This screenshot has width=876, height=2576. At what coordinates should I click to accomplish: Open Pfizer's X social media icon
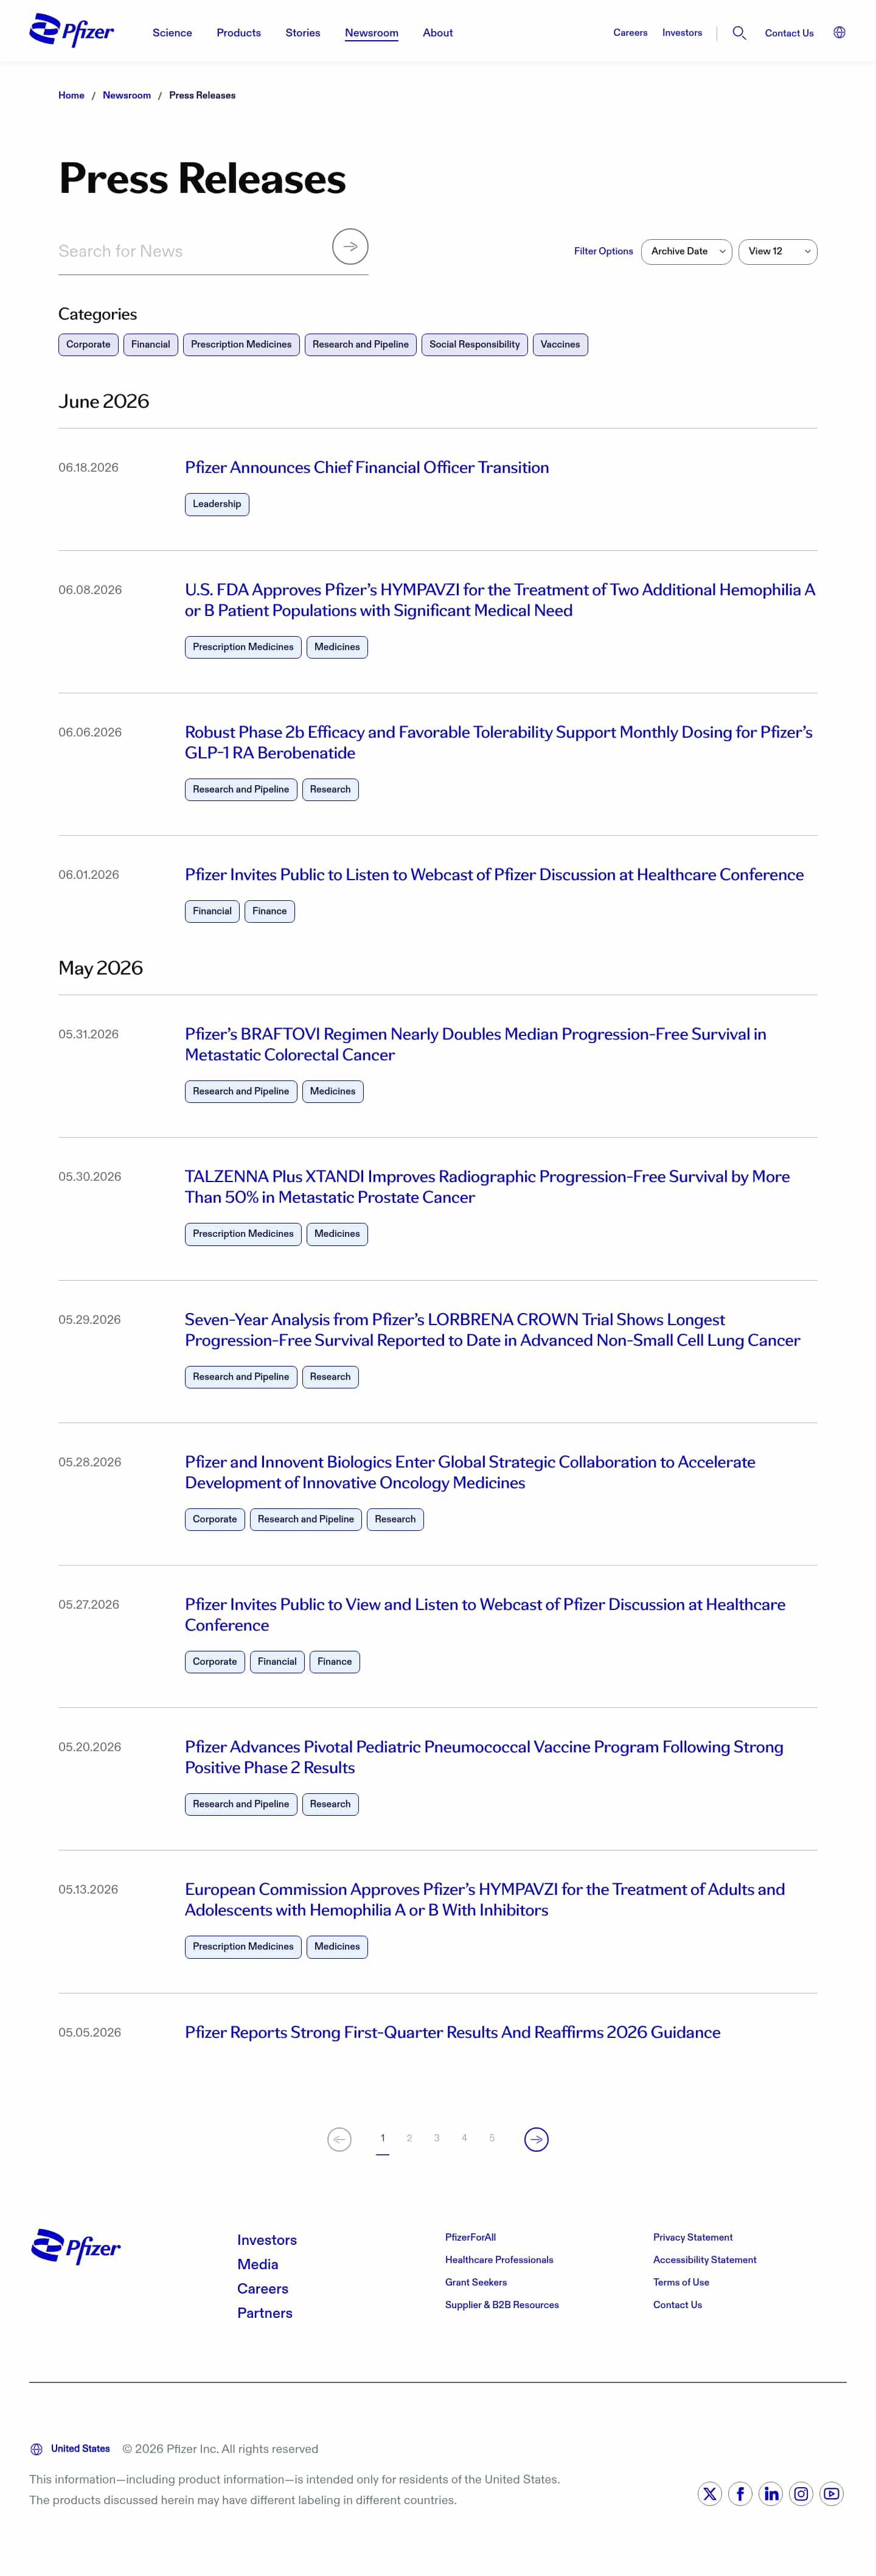pyautogui.click(x=709, y=2493)
